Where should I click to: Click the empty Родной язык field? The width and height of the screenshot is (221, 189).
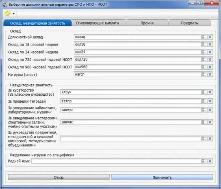click(116, 161)
